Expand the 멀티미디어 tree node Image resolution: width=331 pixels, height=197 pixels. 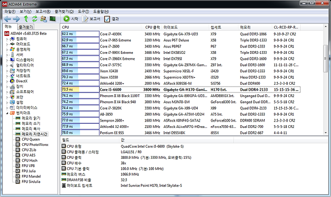tap(7, 65)
